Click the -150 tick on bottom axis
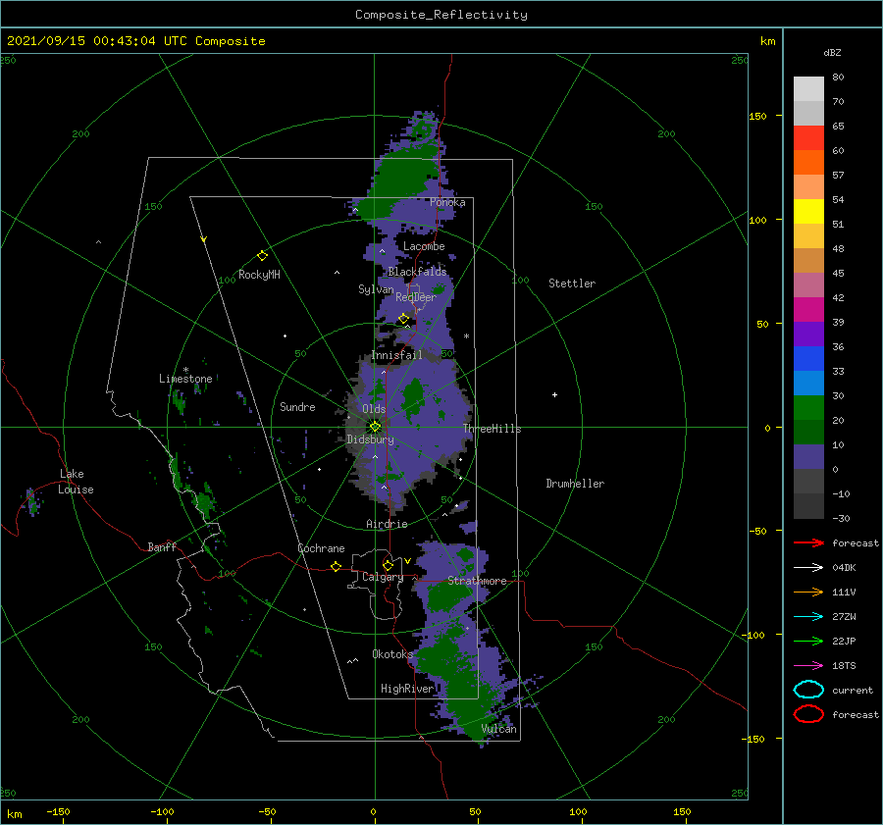 [x=58, y=811]
